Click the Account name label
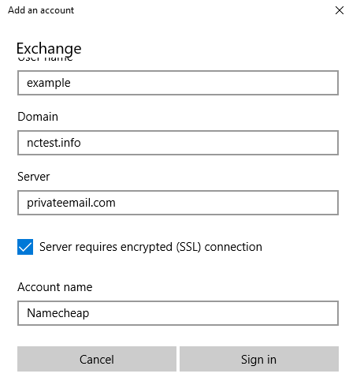The image size is (349, 381). 55,287
